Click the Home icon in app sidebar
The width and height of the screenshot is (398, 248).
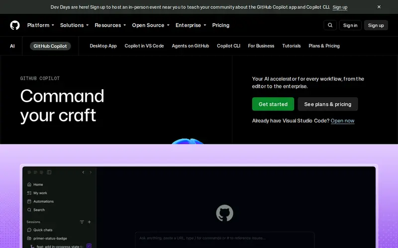pos(29,185)
